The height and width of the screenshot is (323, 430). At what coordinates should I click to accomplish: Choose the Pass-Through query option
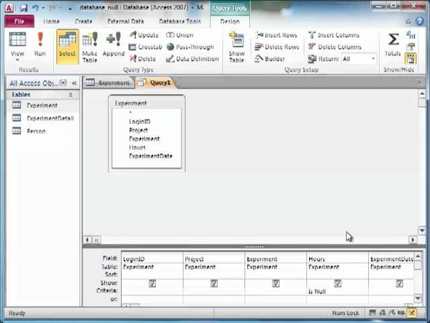[x=190, y=47]
